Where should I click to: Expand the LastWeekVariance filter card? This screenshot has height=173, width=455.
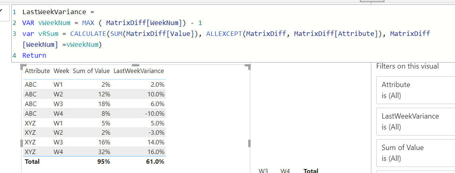pyautogui.click(x=415, y=121)
